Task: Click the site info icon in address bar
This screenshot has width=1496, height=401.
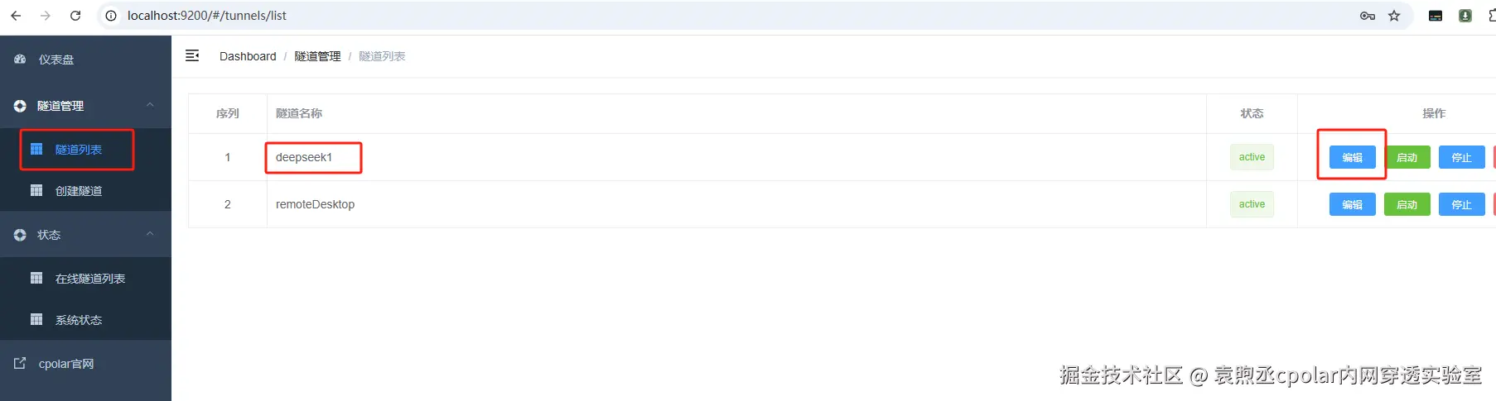Action: (x=111, y=16)
